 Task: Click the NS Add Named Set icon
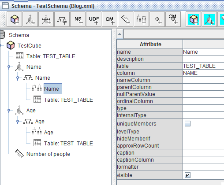point(78,19)
